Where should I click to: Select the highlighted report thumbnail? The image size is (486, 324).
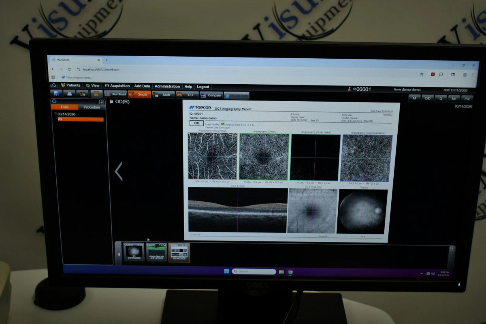[179, 252]
